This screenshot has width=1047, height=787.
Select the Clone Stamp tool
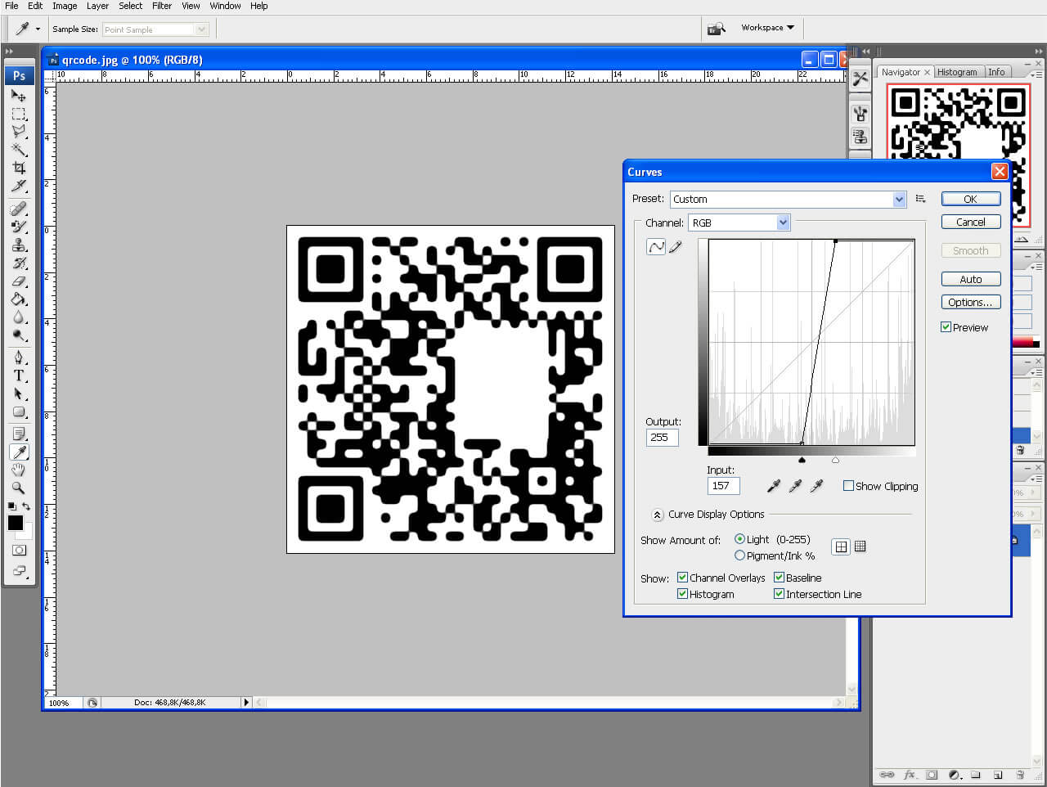(19, 245)
